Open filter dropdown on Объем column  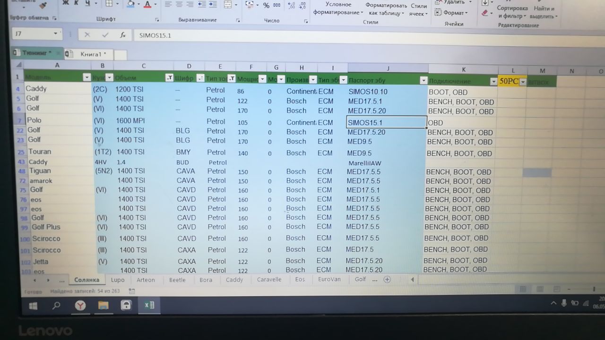169,78
